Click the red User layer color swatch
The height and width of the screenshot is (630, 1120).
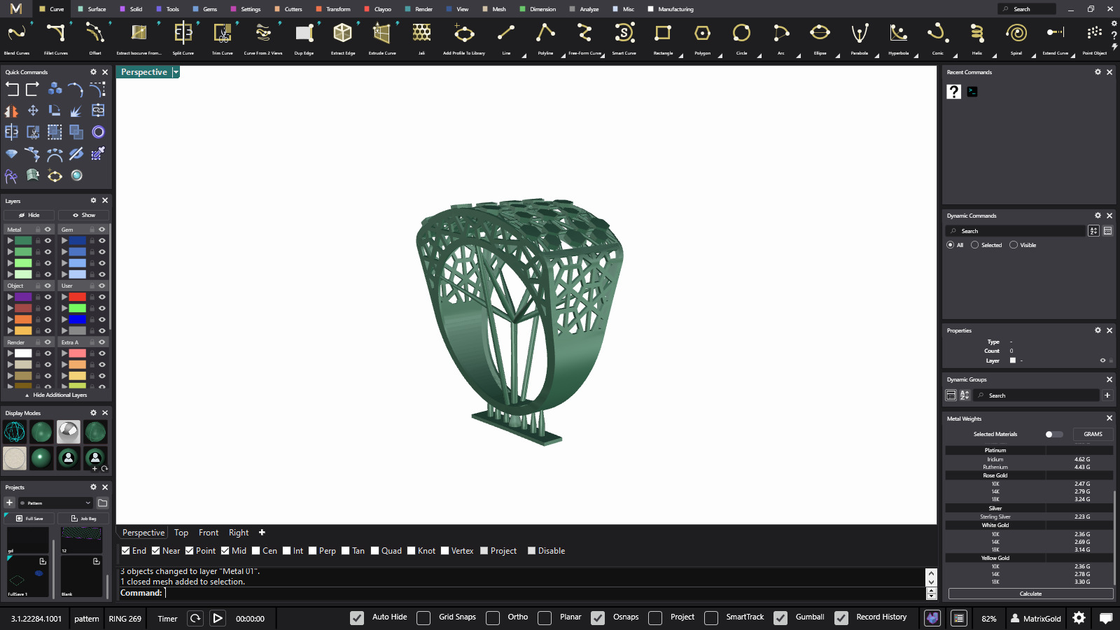coord(78,297)
